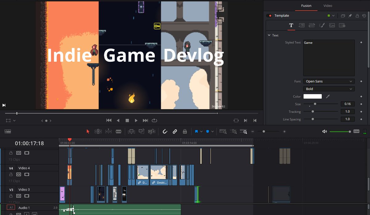Lock the Video 4 track
This screenshot has width=370, height=215.
click(11, 174)
